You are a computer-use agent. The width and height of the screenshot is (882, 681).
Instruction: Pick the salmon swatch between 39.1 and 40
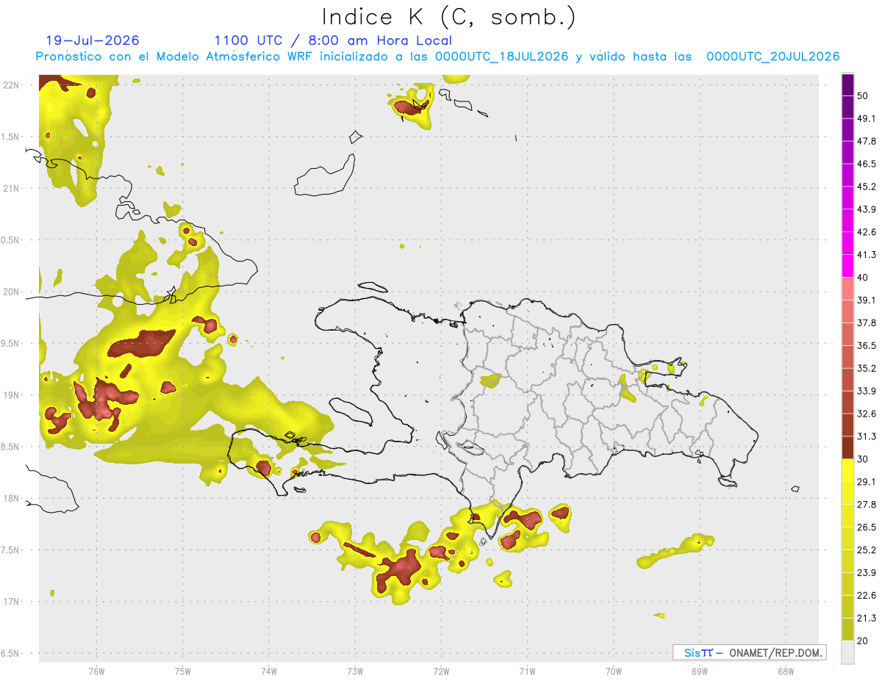click(x=847, y=289)
